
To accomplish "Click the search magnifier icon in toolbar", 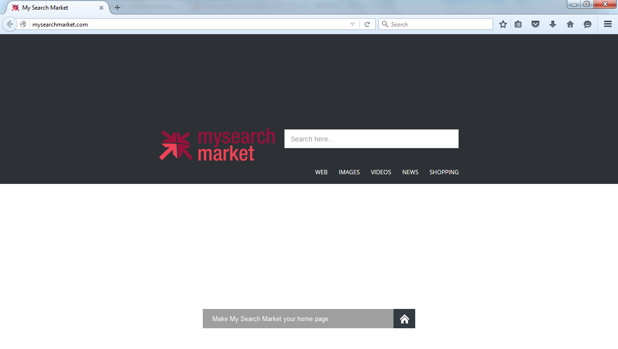I will click(x=385, y=24).
